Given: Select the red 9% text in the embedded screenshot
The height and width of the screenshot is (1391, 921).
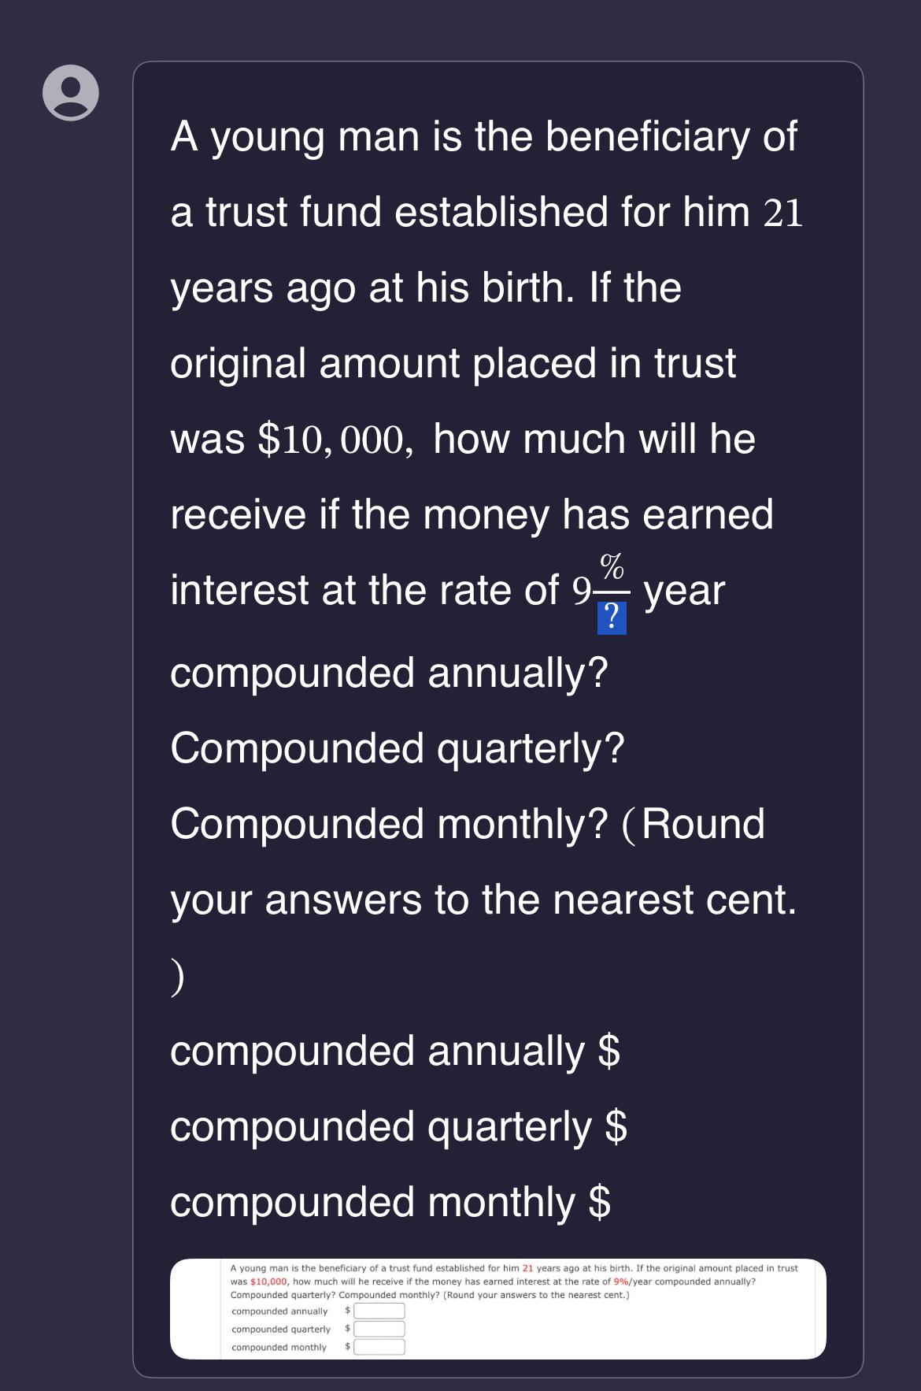Looking at the screenshot, I should point(623,1282).
